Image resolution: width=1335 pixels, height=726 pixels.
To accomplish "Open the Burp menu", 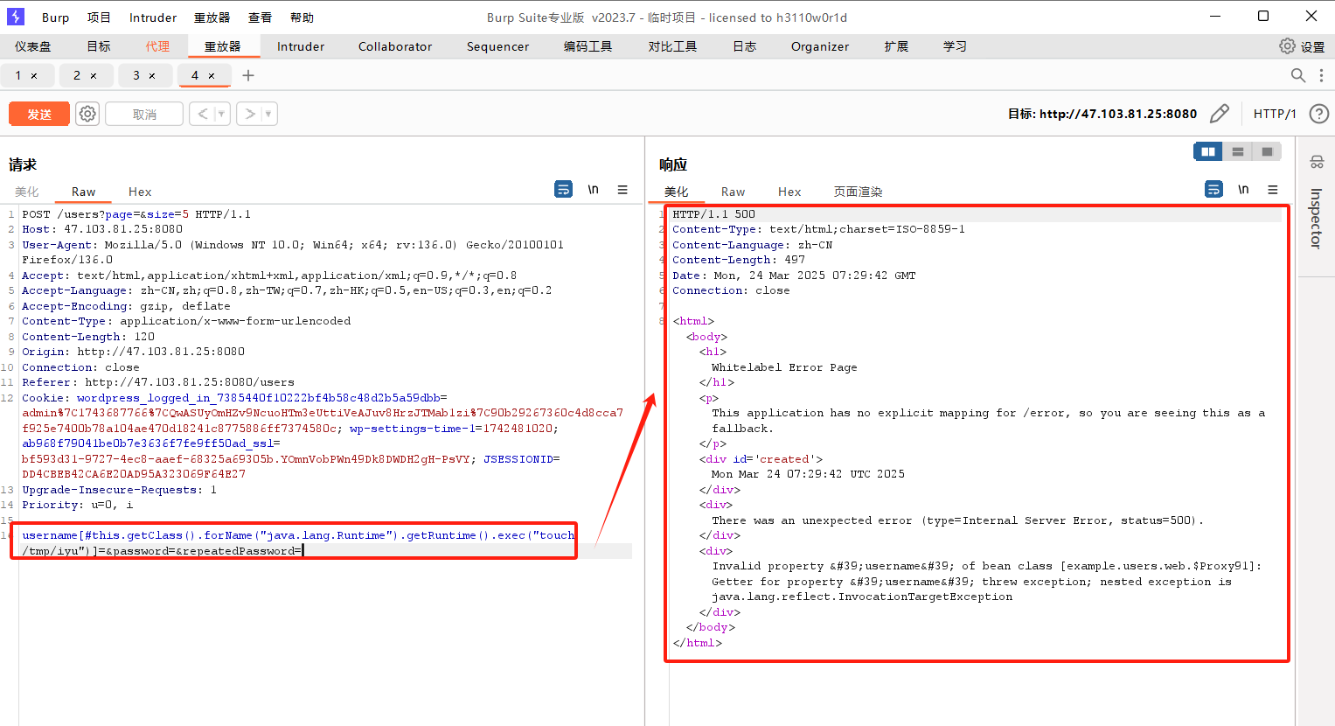I will (x=55, y=17).
